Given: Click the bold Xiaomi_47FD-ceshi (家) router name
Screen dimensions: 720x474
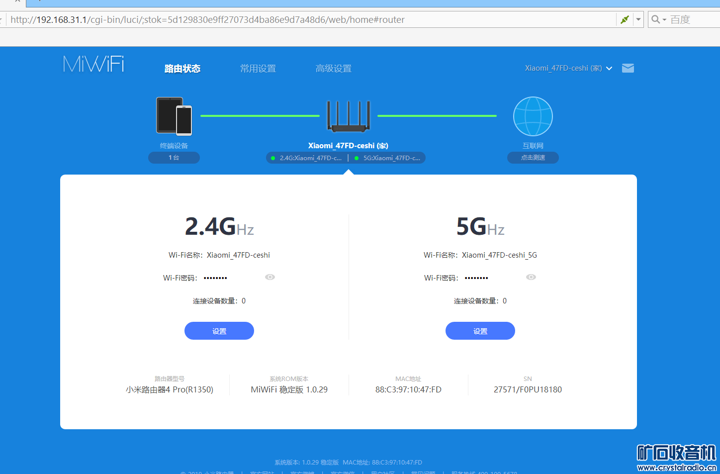Looking at the screenshot, I should 348,146.
